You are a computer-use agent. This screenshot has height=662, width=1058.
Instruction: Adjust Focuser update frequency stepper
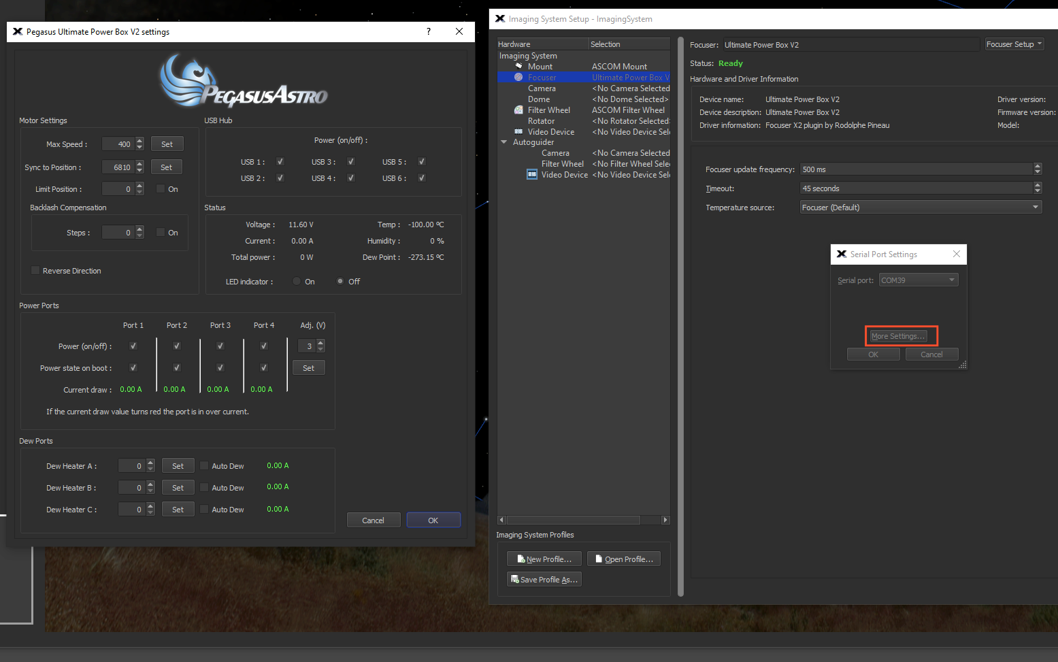[1038, 169]
